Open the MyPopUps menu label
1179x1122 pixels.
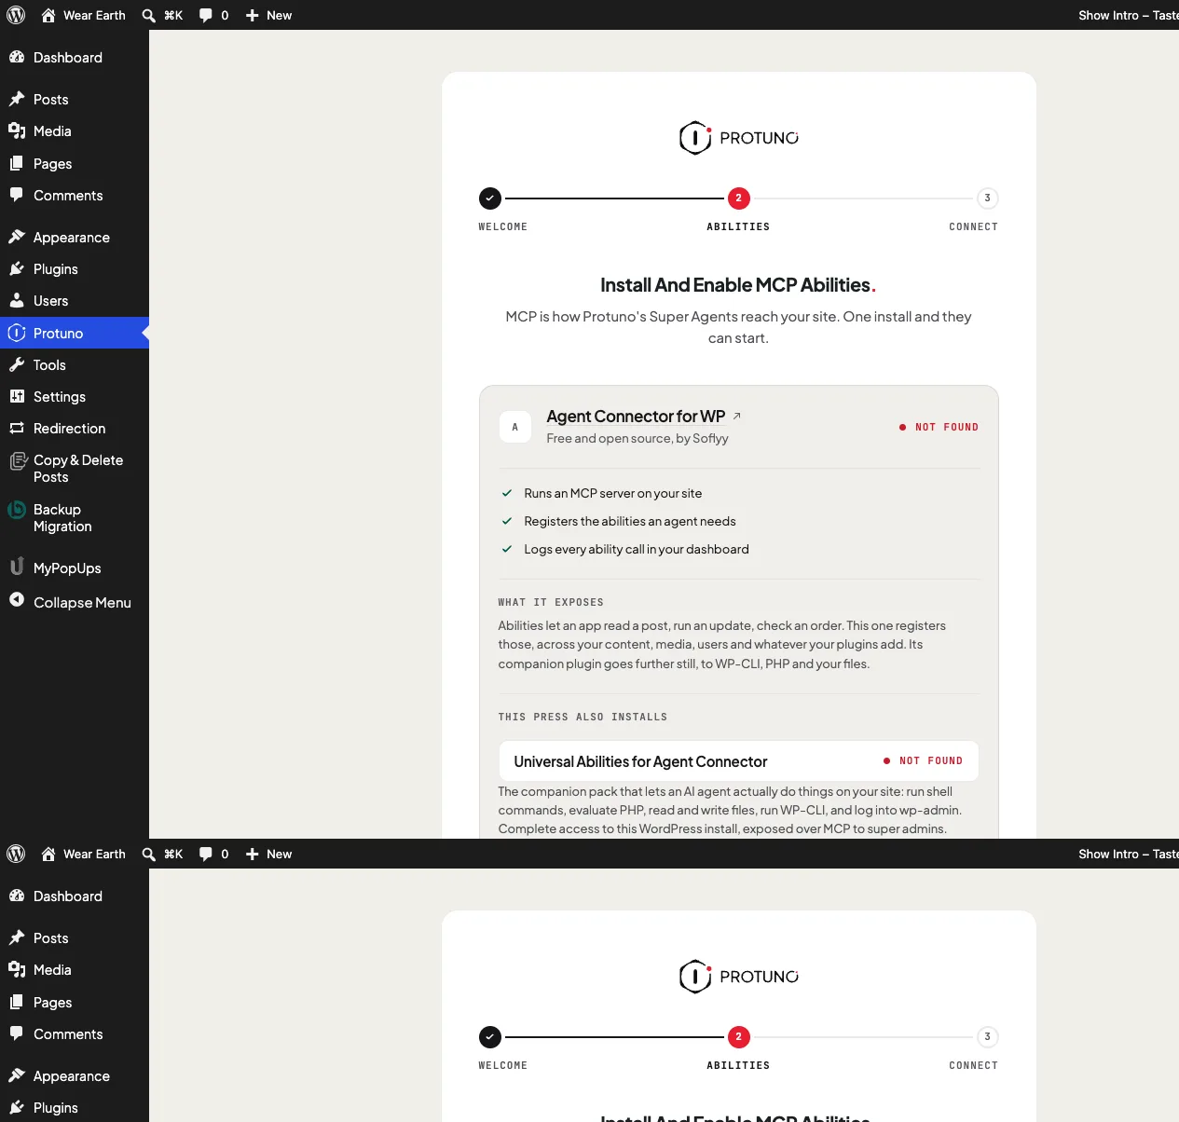click(x=67, y=568)
